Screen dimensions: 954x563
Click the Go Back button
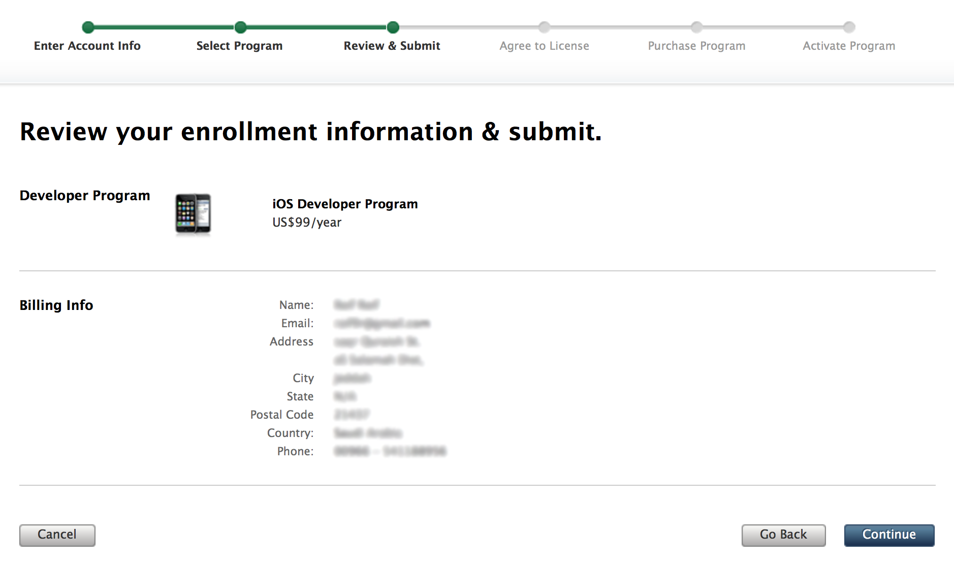tap(783, 535)
